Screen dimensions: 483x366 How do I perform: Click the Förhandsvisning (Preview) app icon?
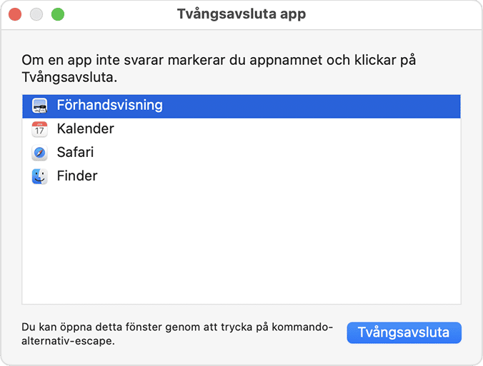tap(39, 106)
